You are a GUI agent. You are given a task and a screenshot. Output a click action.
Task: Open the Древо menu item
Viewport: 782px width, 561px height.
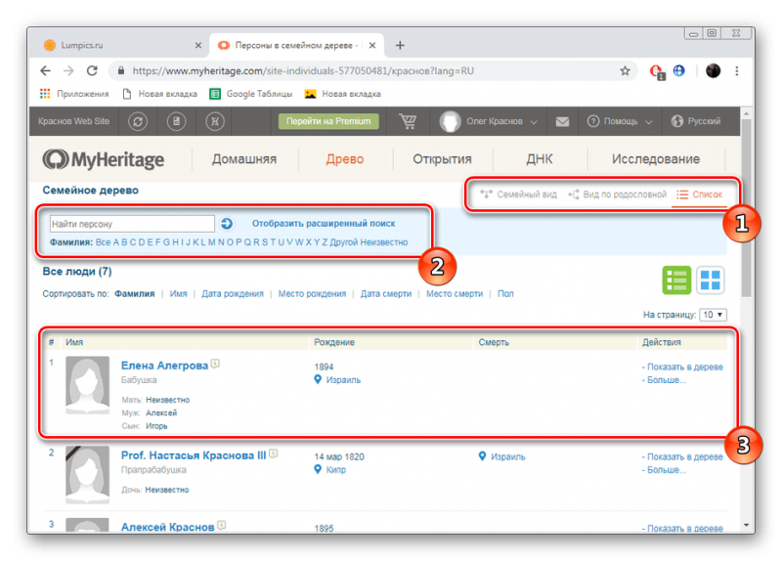click(x=345, y=159)
